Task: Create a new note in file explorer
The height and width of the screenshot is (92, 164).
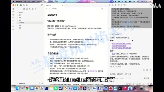Action: tap(24, 9)
